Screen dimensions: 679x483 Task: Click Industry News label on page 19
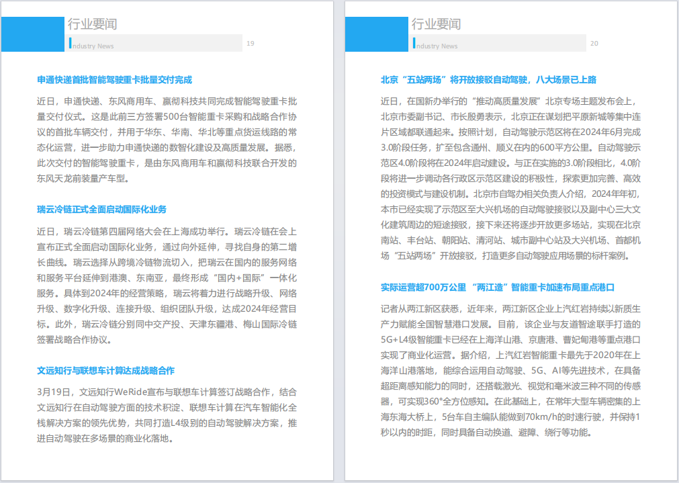91,44
